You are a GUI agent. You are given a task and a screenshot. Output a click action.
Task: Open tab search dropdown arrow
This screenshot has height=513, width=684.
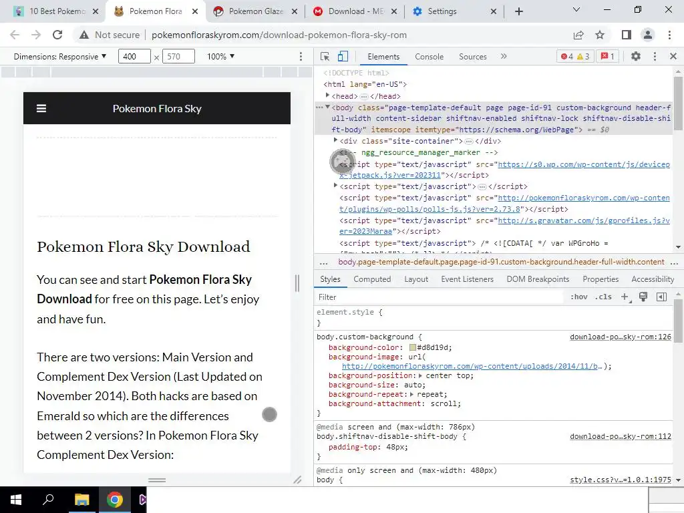click(576, 9)
